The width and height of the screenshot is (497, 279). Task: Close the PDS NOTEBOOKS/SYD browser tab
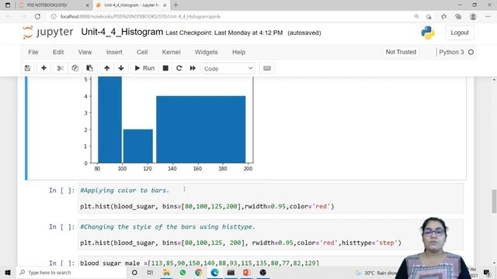88,5
